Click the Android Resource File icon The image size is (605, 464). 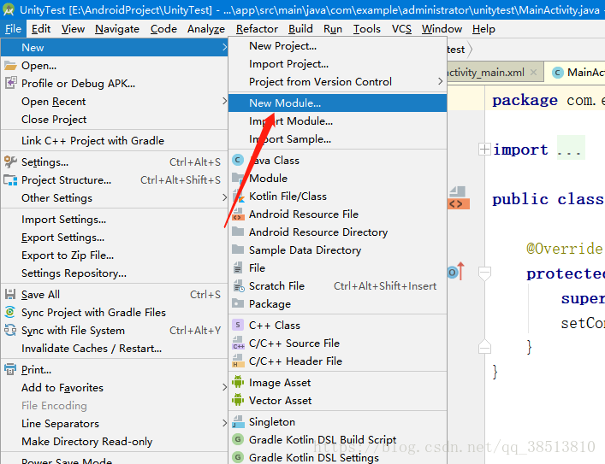(238, 214)
